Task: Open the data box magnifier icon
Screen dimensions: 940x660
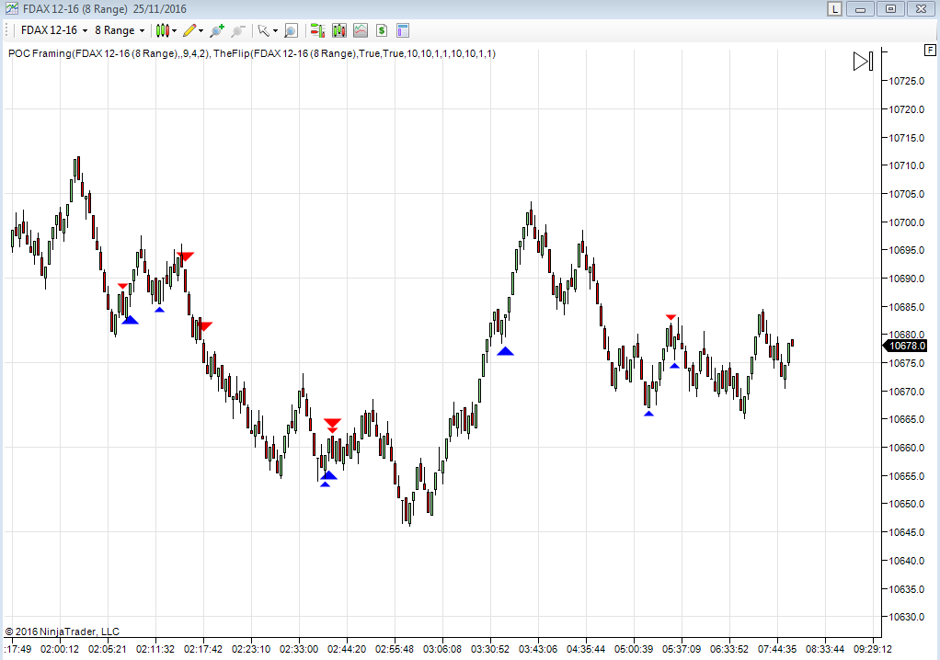Action: click(291, 30)
